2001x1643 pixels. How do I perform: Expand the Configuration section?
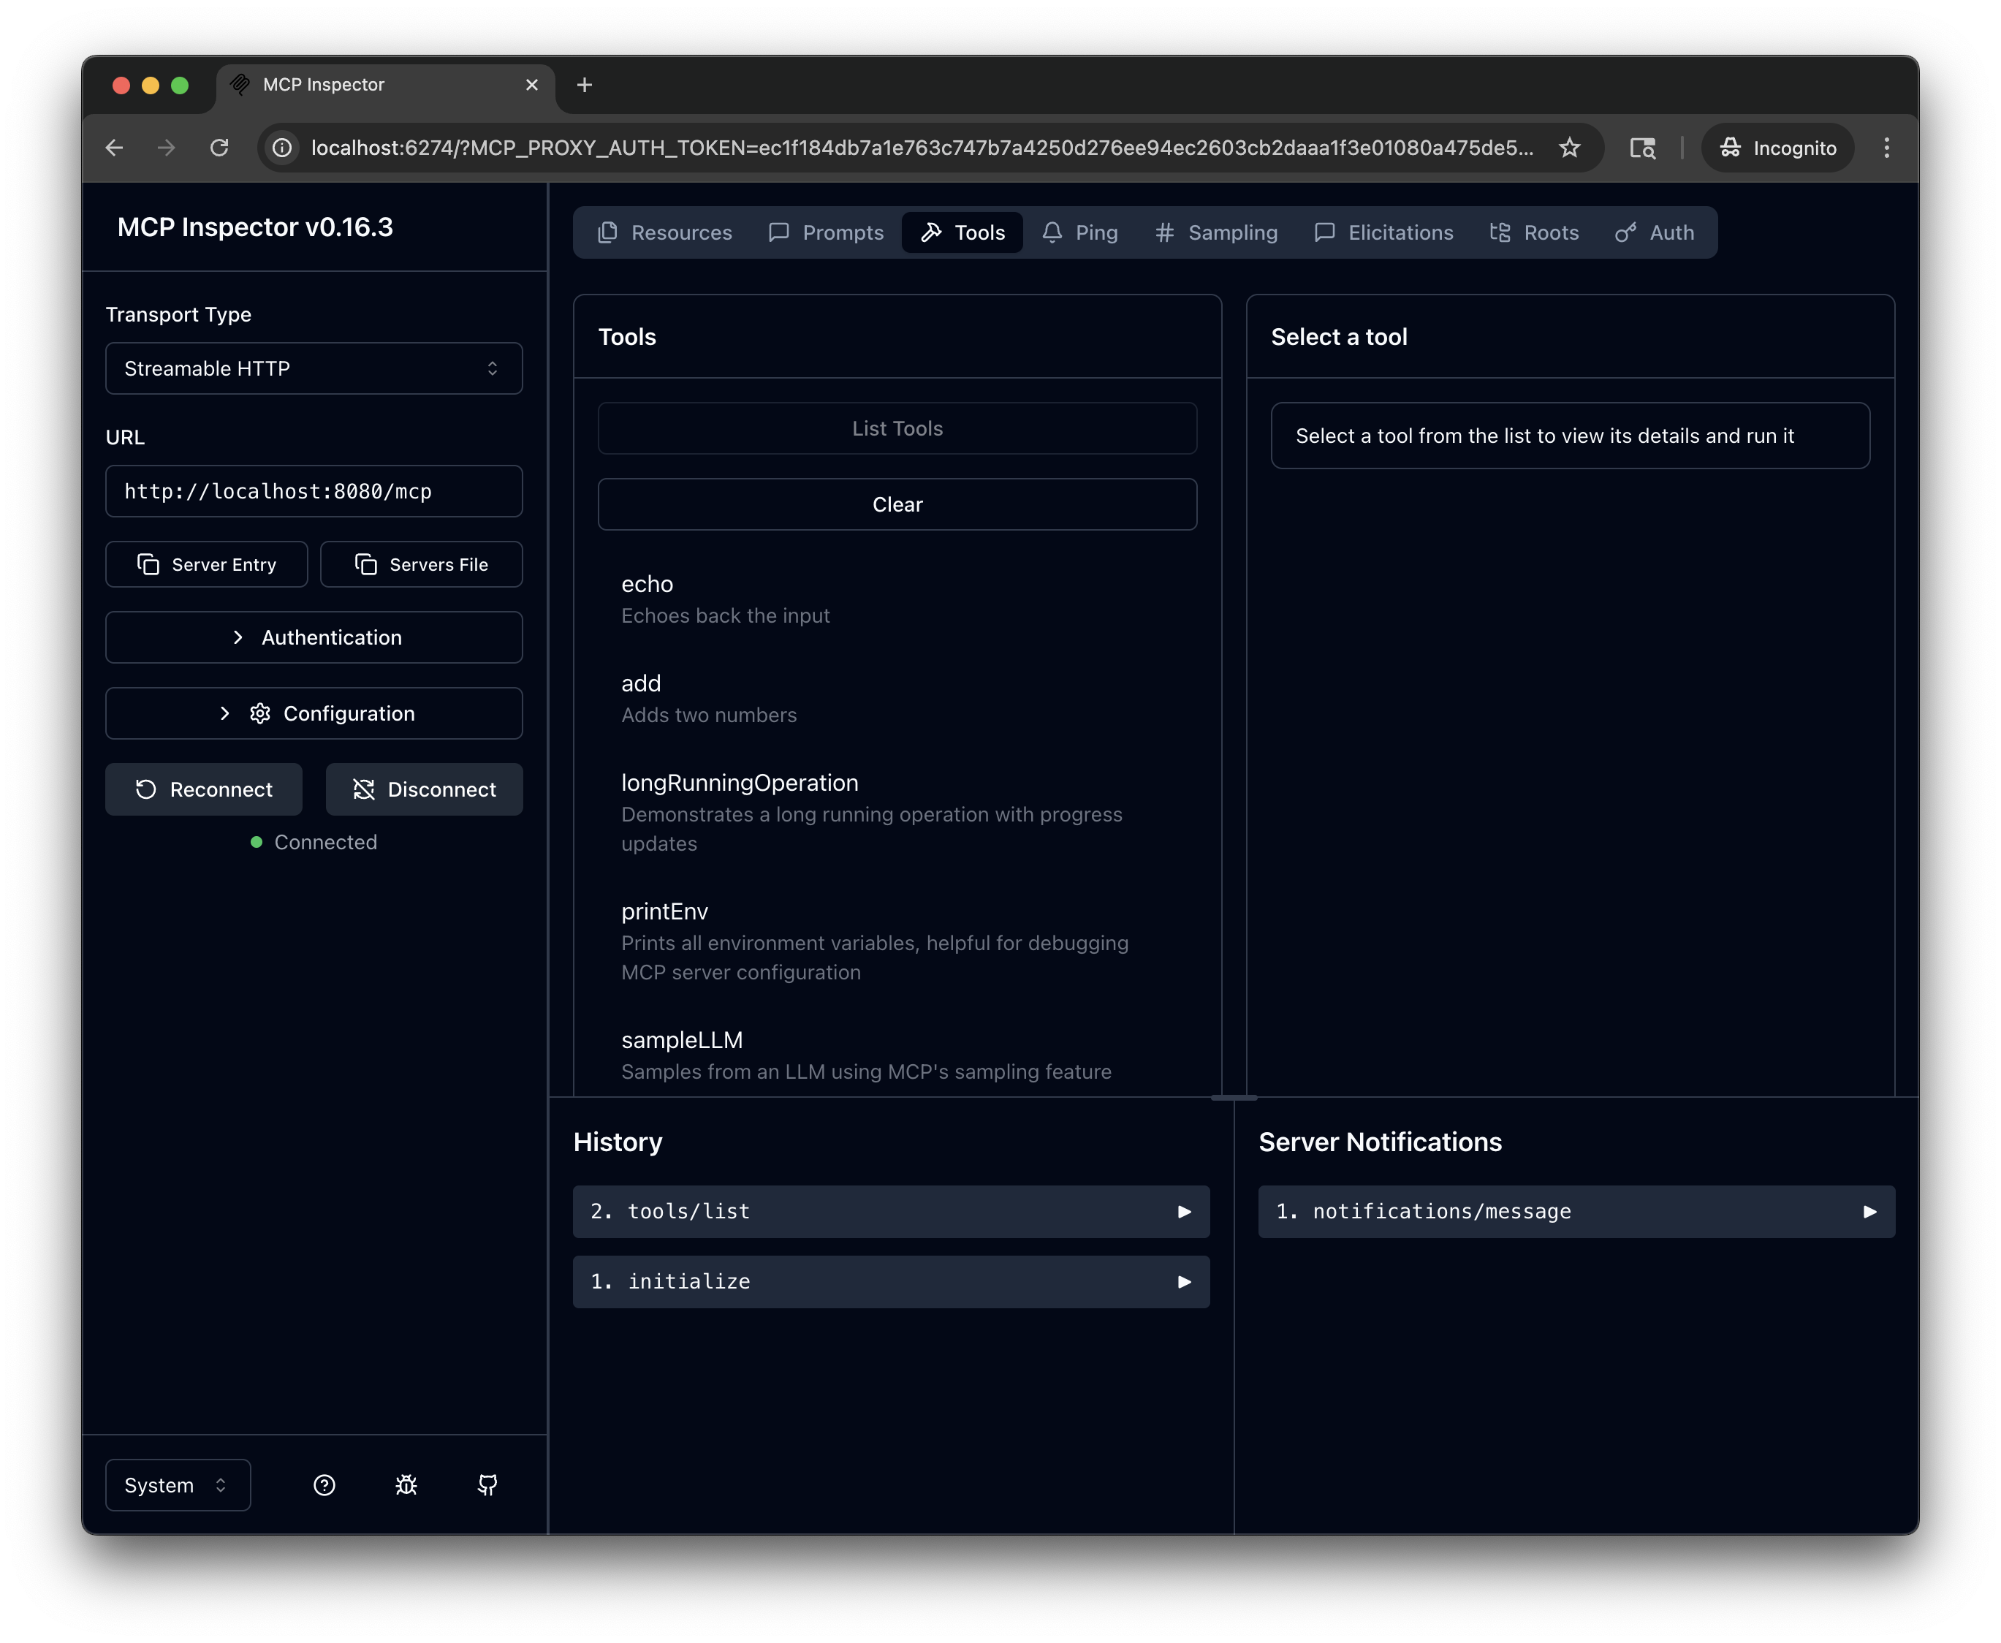point(314,713)
